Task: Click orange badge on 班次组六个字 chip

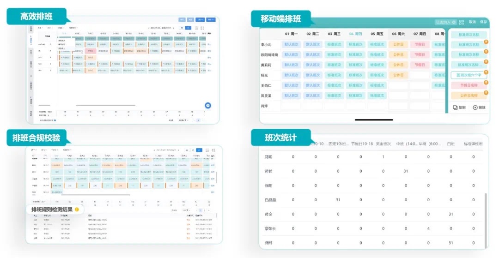Action: click(x=486, y=72)
